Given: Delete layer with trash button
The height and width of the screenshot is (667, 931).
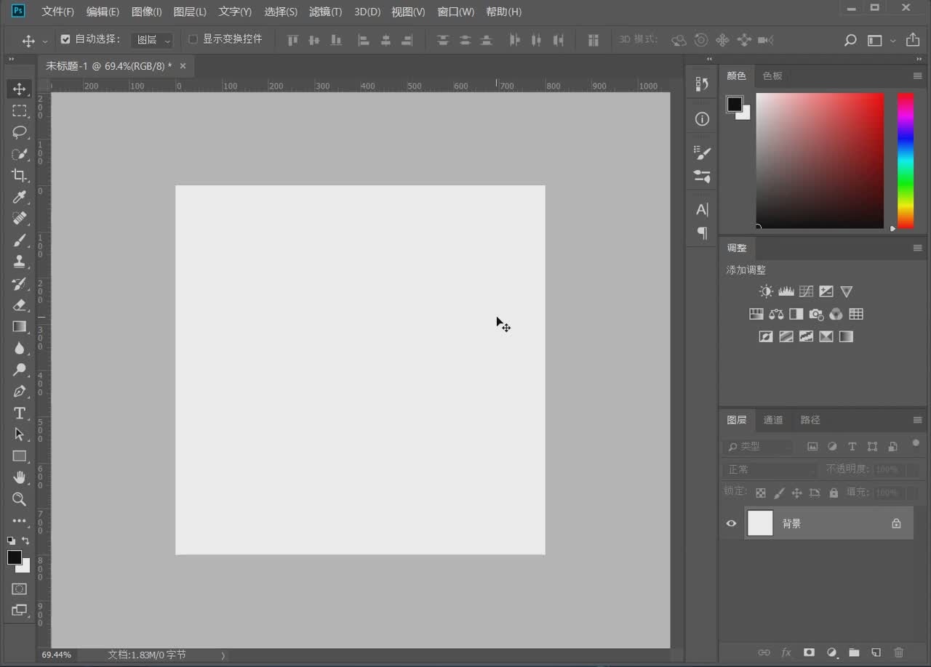Looking at the screenshot, I should 899,652.
